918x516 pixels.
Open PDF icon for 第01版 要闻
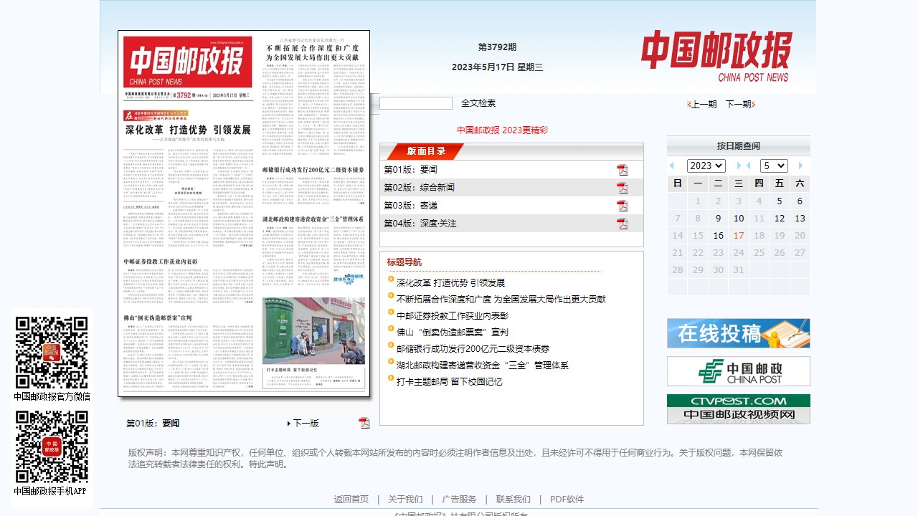pos(623,170)
